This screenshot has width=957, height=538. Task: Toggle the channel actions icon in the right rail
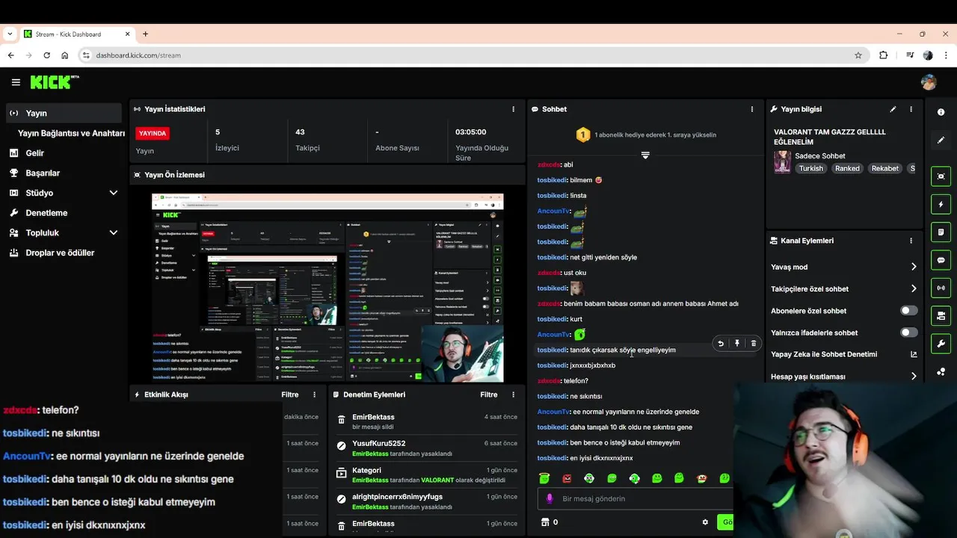(941, 315)
